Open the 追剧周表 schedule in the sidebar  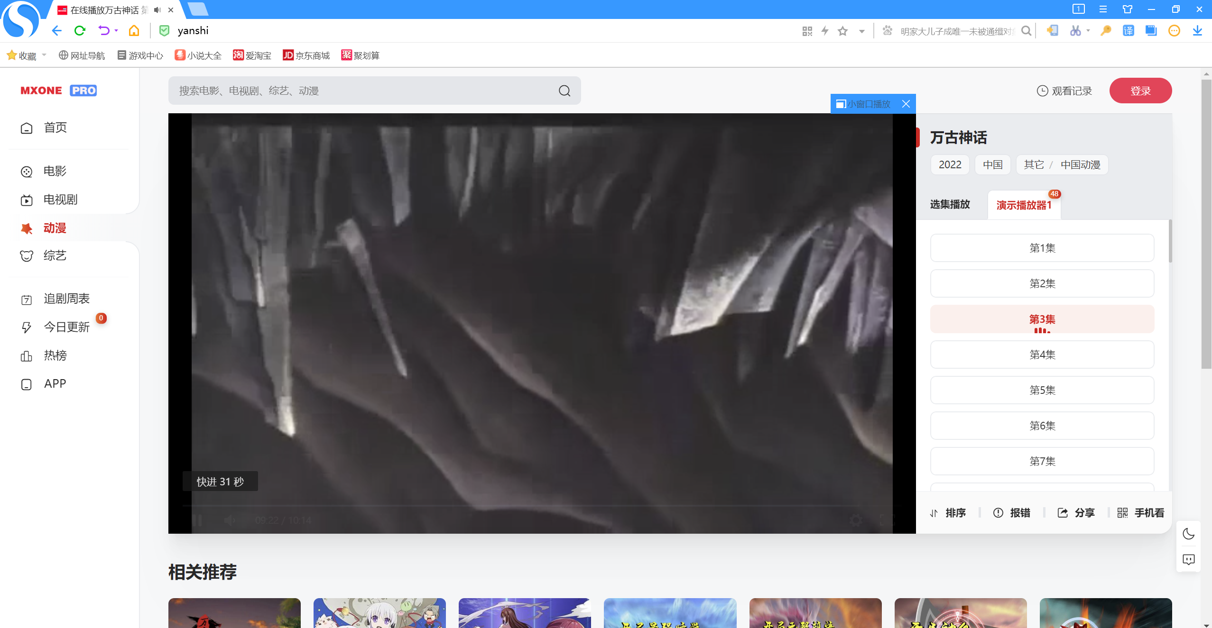pos(66,299)
